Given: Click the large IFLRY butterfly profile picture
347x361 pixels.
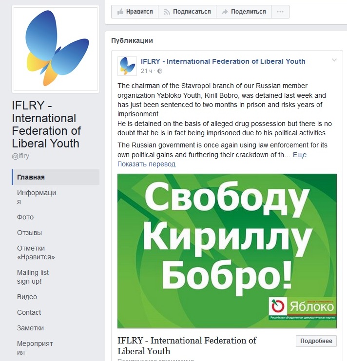Looking at the screenshot, I should [56, 49].
